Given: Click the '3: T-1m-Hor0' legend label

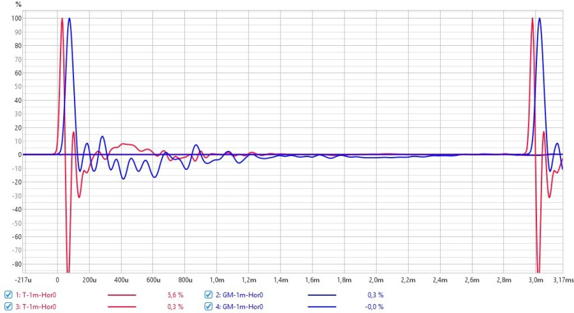Looking at the screenshot, I should coord(36,307).
